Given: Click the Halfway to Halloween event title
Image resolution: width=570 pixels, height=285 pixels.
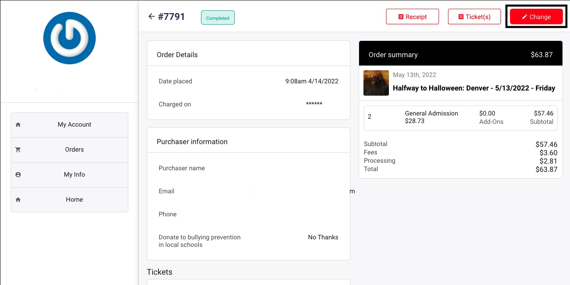Looking at the screenshot, I should (x=473, y=88).
